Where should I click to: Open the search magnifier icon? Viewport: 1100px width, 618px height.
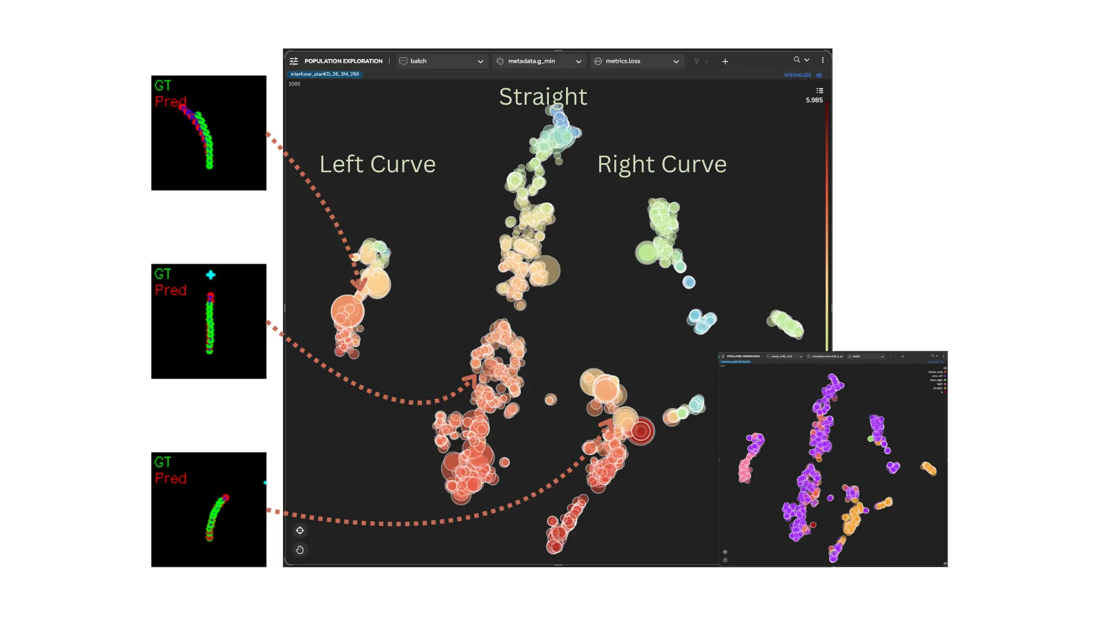click(x=796, y=60)
